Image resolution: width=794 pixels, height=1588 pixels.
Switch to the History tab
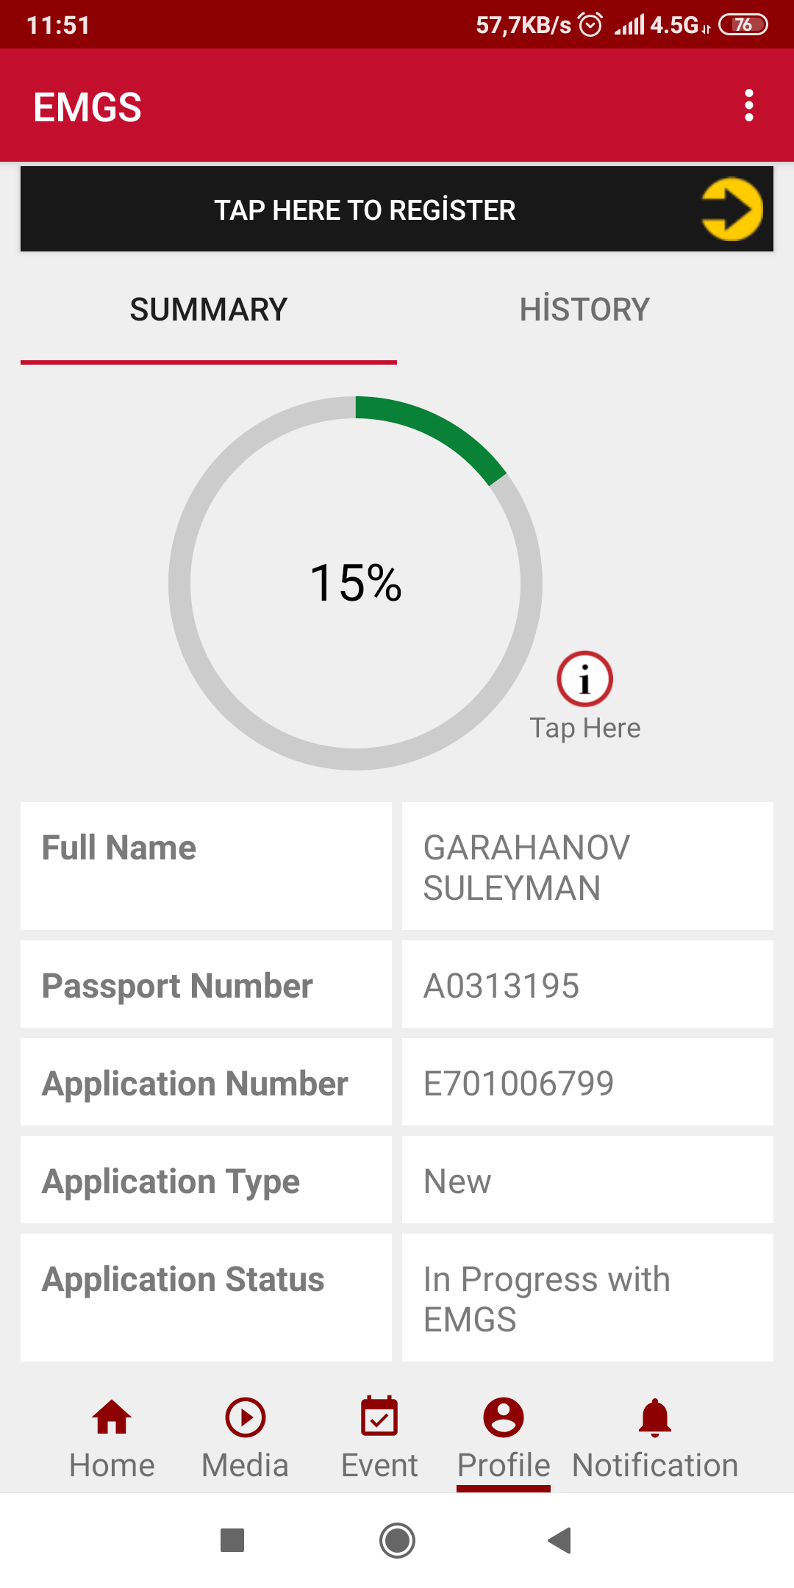tap(584, 310)
